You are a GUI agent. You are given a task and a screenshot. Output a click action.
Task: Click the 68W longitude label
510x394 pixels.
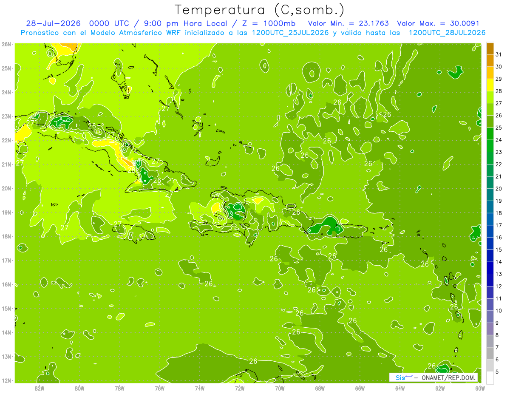click(x=320, y=388)
